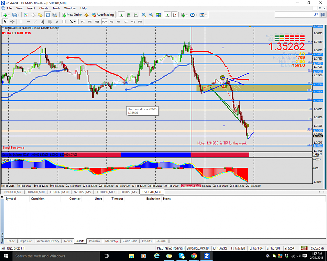
Task: Select the text label tool
Action: [x=64, y=21]
